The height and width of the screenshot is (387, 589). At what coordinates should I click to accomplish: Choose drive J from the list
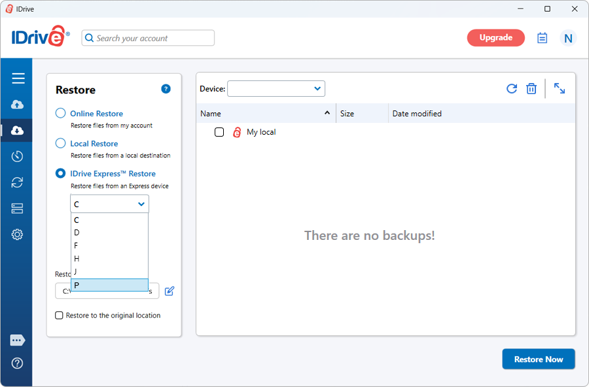click(110, 271)
